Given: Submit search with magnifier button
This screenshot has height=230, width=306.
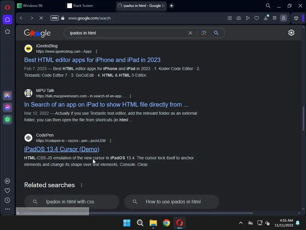Looking at the screenshot, I should [x=216, y=33].
